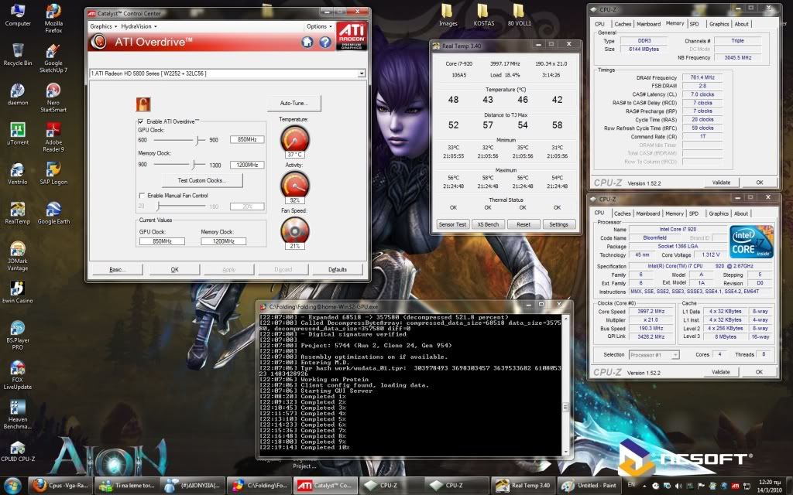793x495 pixels.
Task: Open ATI Overdrive home page icon
Action: tap(308, 42)
